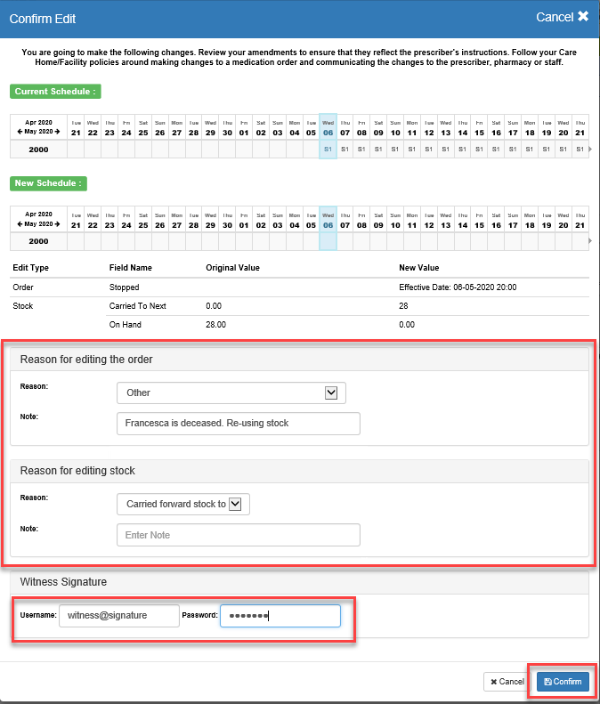The width and height of the screenshot is (600, 704).
Task: Open the order edit Reason dropdown set to Other
Action: pos(231,392)
